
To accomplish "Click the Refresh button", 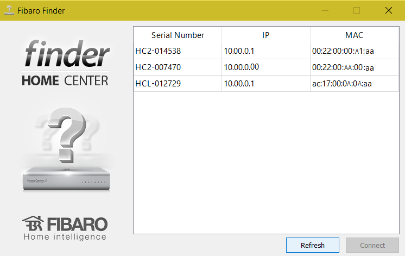I will click(313, 245).
